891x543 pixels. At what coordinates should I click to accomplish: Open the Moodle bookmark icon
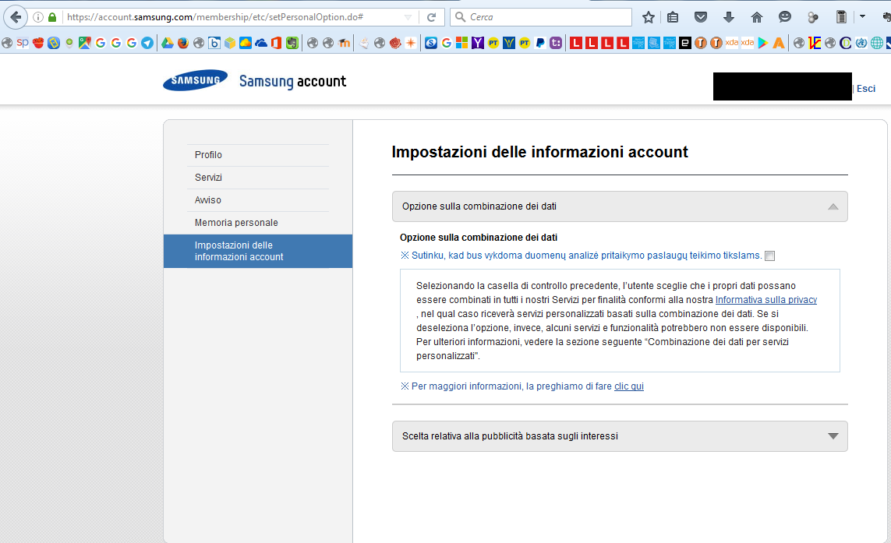coord(344,43)
